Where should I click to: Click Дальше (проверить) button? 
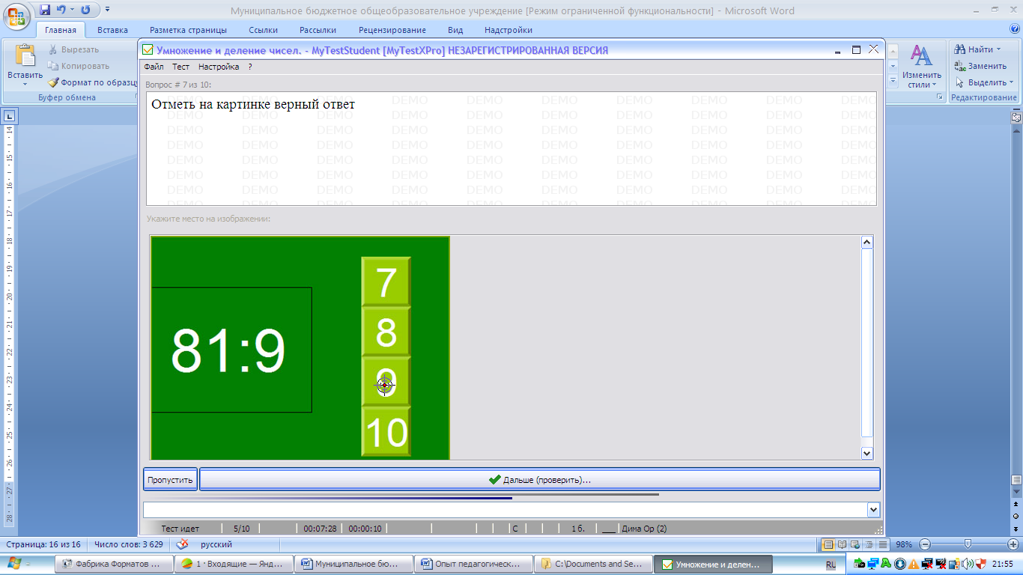click(x=539, y=480)
